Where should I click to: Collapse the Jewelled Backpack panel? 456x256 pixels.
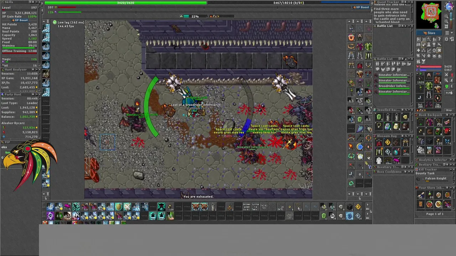(x=409, y=110)
